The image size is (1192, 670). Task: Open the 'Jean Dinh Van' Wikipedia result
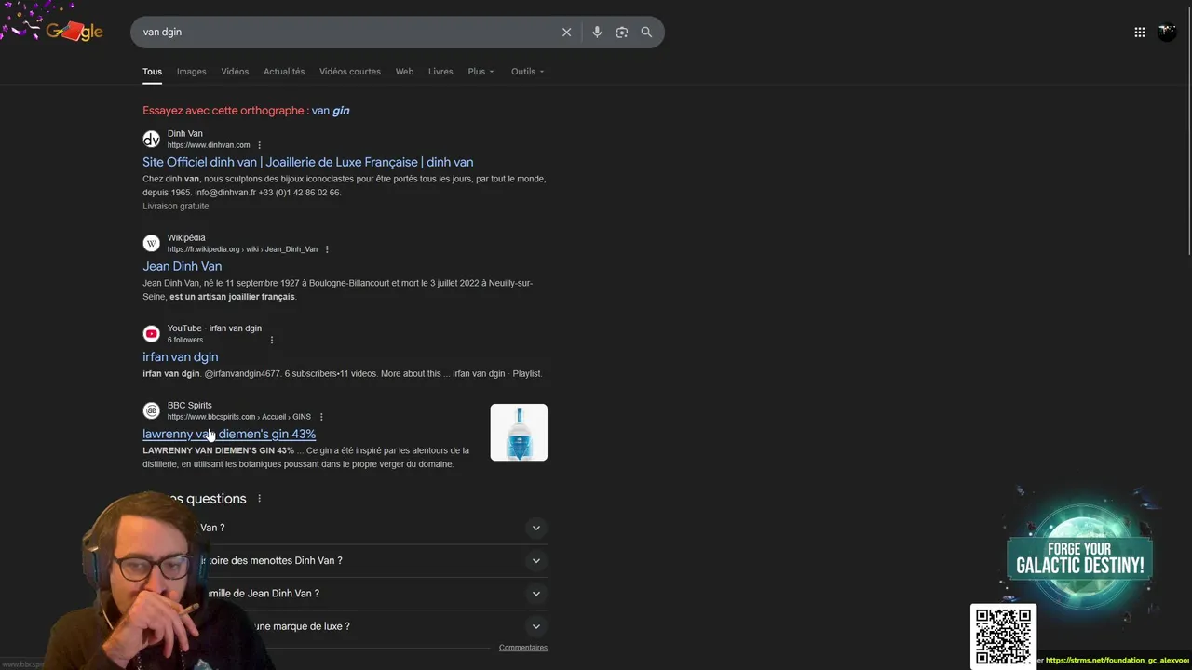[x=182, y=266]
